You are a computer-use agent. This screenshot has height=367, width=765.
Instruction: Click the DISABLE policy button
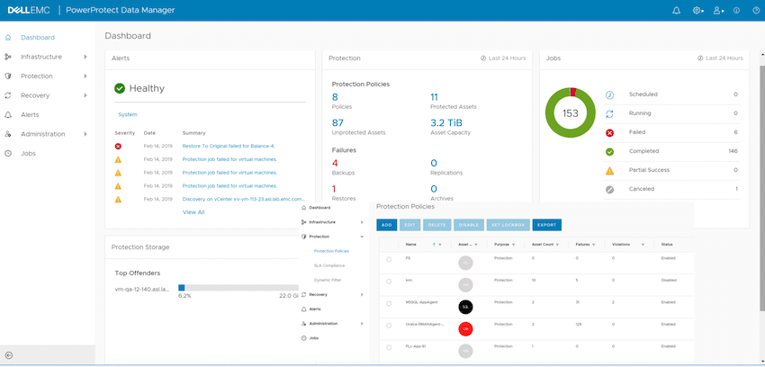(468, 225)
